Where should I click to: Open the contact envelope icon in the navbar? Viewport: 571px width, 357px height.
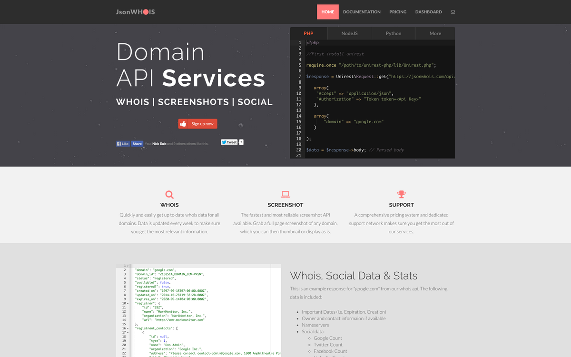[x=453, y=12]
